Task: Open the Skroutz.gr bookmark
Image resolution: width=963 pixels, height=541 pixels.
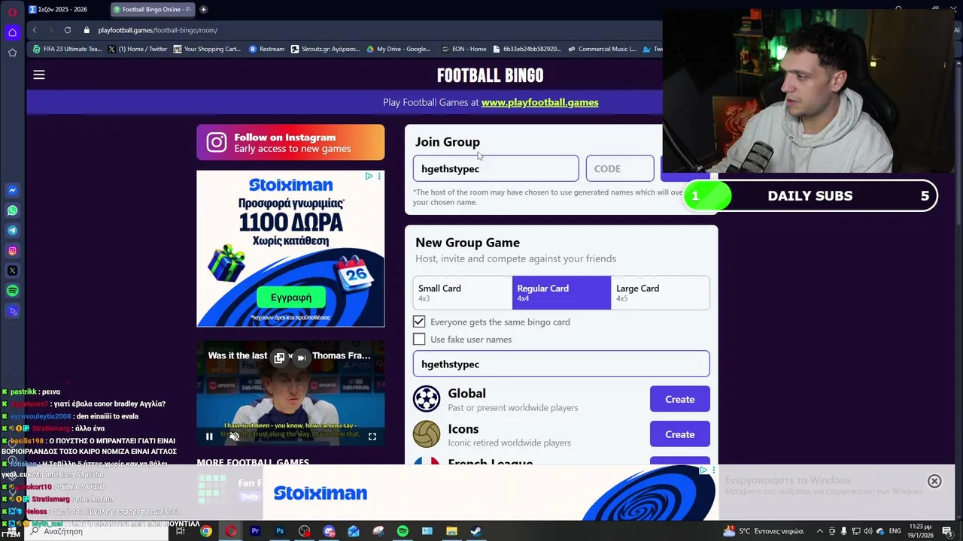Action: [325, 49]
